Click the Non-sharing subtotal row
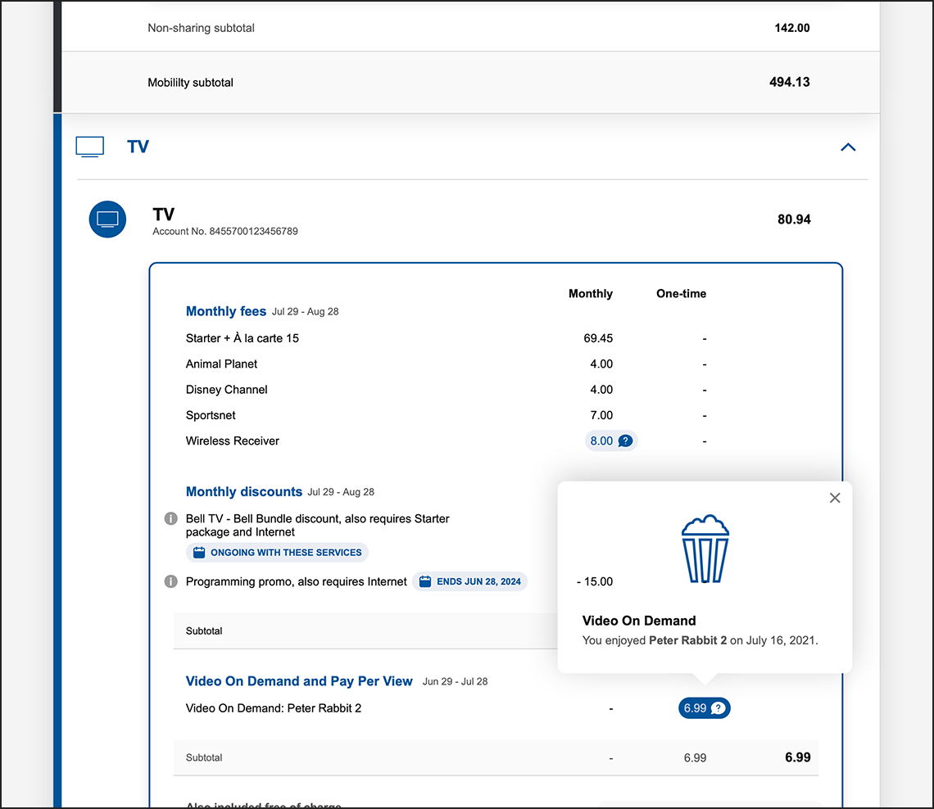 (201, 27)
